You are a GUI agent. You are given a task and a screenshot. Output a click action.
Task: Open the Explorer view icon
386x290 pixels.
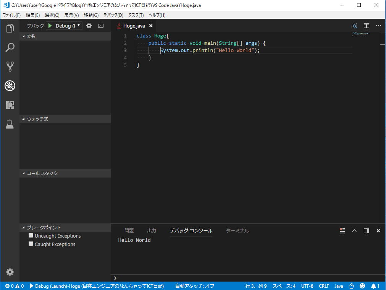pyautogui.click(x=10, y=28)
